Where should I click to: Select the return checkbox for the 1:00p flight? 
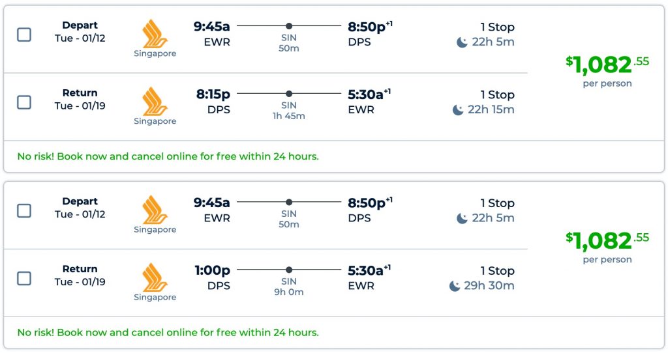[24, 278]
